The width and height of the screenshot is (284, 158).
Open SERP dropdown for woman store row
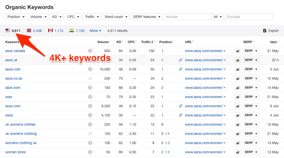[x=251, y=152]
